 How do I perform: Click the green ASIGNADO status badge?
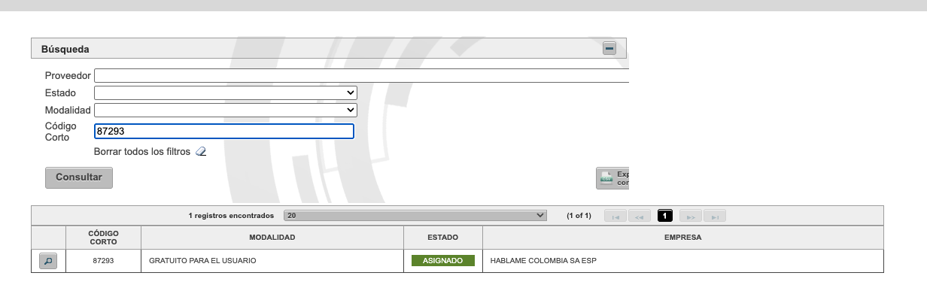tap(443, 261)
